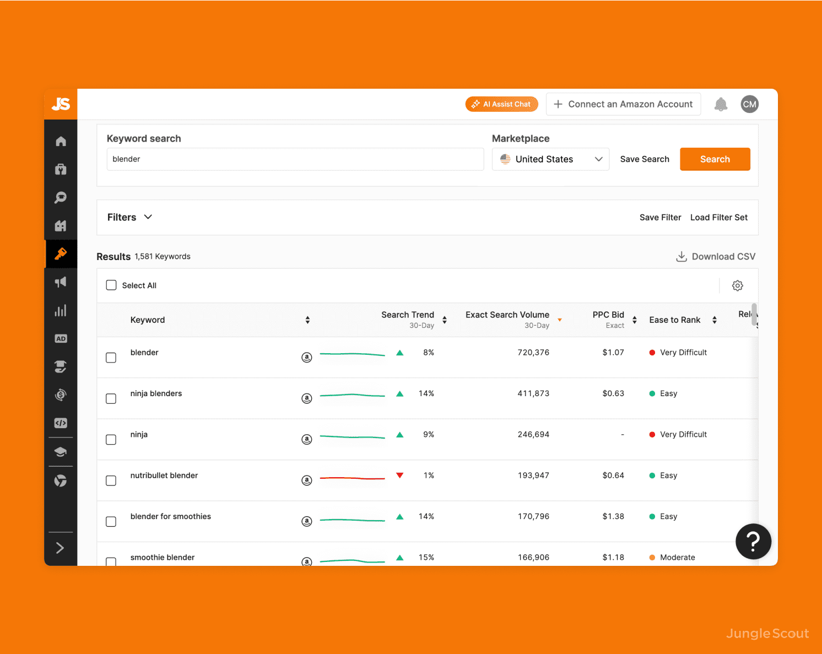
Task: Sort by Exact Search Volume arrow
Action: coord(560,320)
